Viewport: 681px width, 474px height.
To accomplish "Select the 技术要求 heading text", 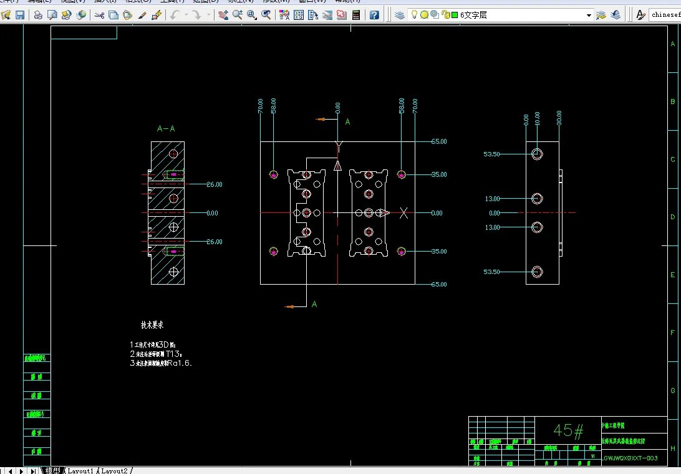I will 152,325.
